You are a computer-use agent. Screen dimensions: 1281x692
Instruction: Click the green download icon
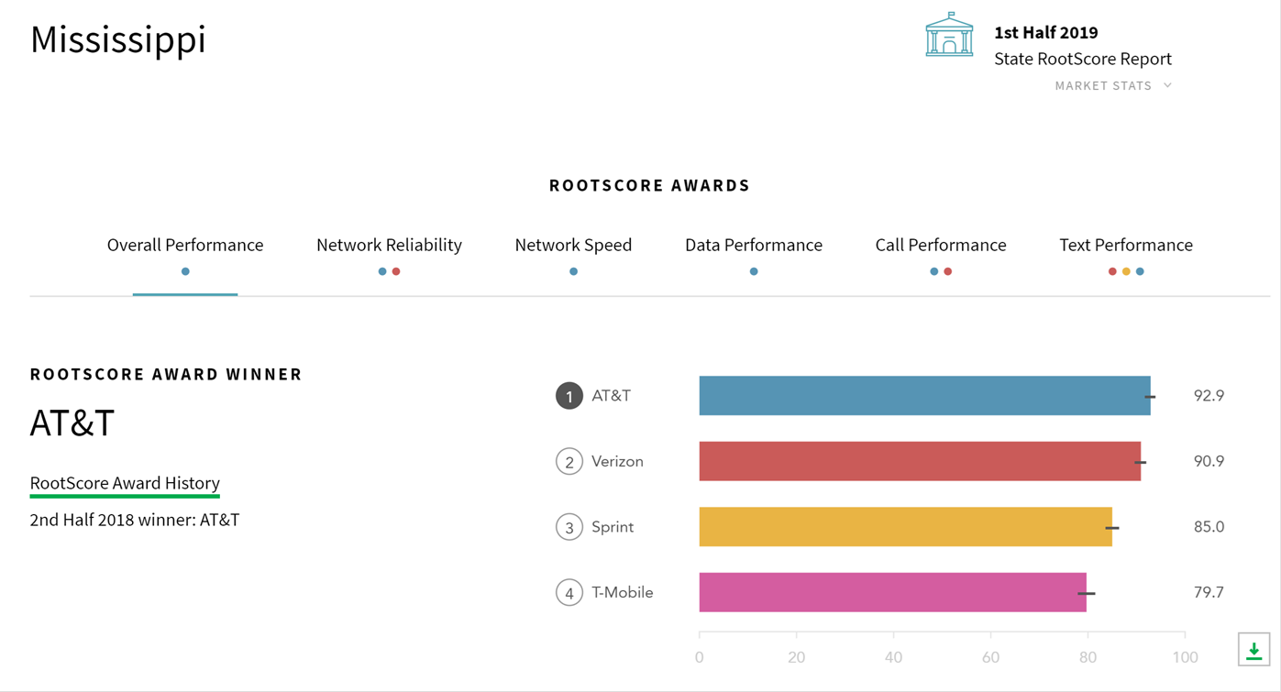click(1253, 650)
